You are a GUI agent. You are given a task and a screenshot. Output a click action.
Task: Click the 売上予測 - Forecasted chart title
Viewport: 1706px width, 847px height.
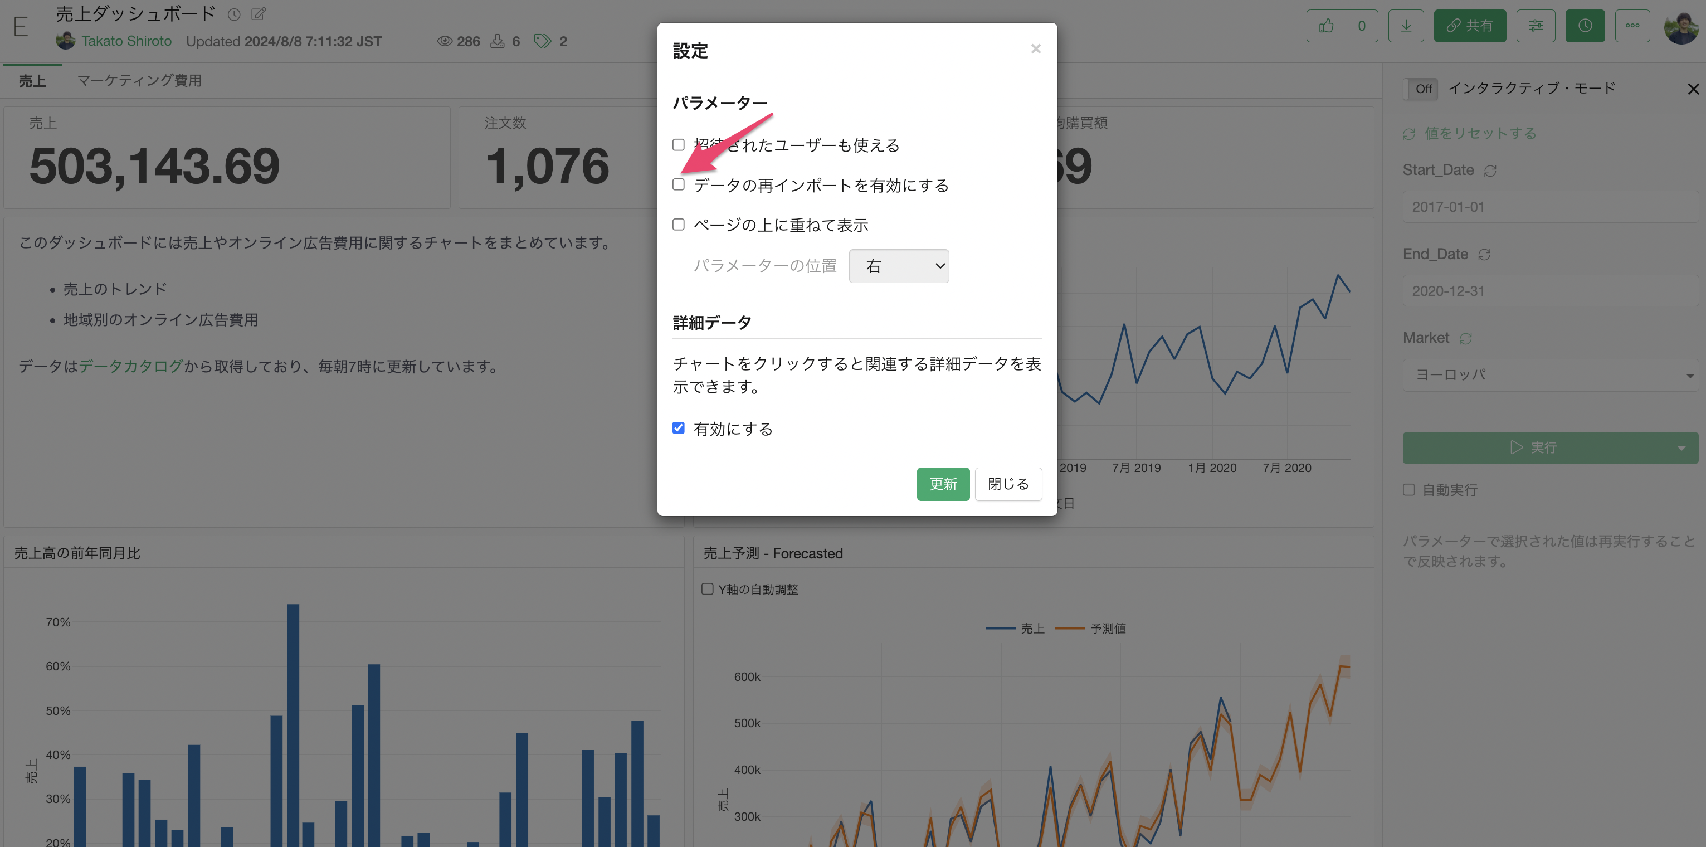(x=773, y=553)
